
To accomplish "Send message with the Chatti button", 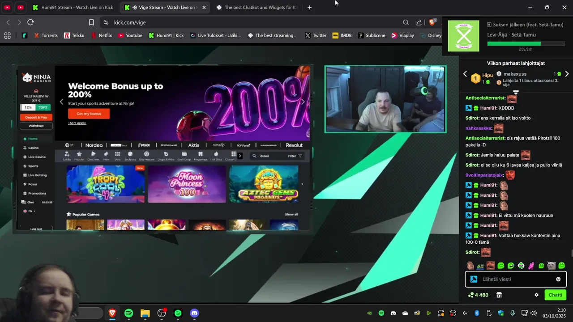I will click(555, 295).
